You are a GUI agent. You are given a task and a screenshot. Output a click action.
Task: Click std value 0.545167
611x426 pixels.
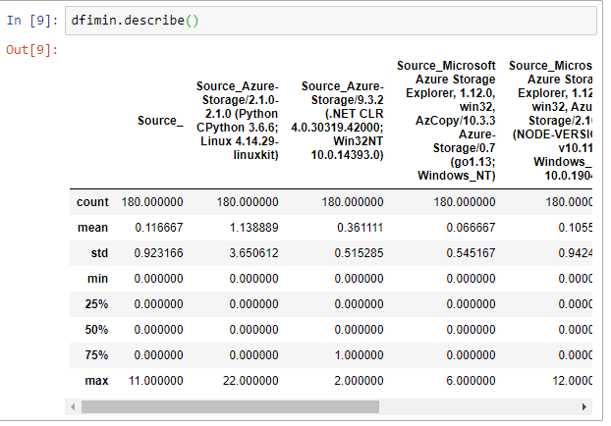click(472, 253)
